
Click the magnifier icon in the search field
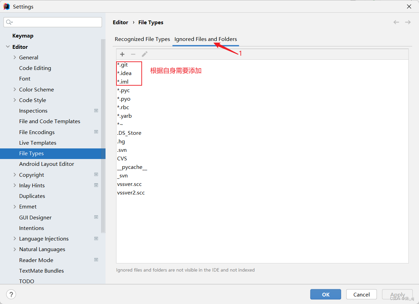click(8, 22)
